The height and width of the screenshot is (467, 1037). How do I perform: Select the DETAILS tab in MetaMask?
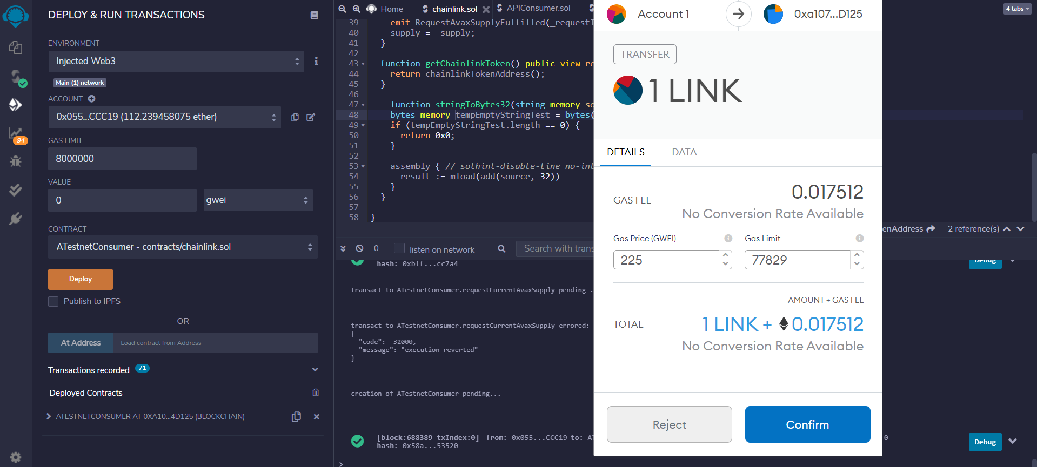tap(626, 152)
